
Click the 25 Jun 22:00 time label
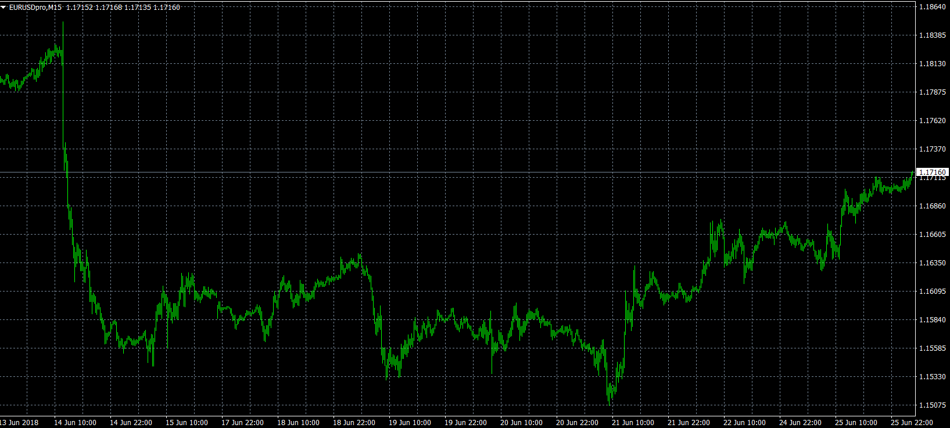(x=912, y=423)
